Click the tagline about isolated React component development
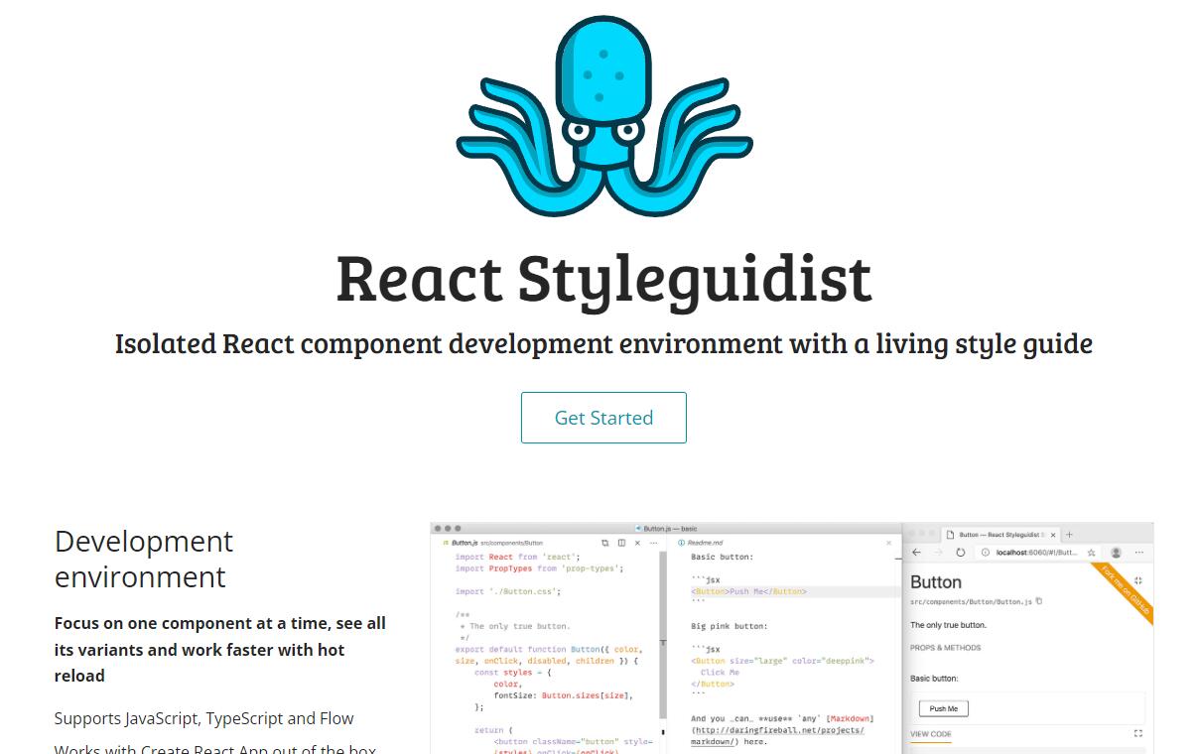 pos(603,344)
